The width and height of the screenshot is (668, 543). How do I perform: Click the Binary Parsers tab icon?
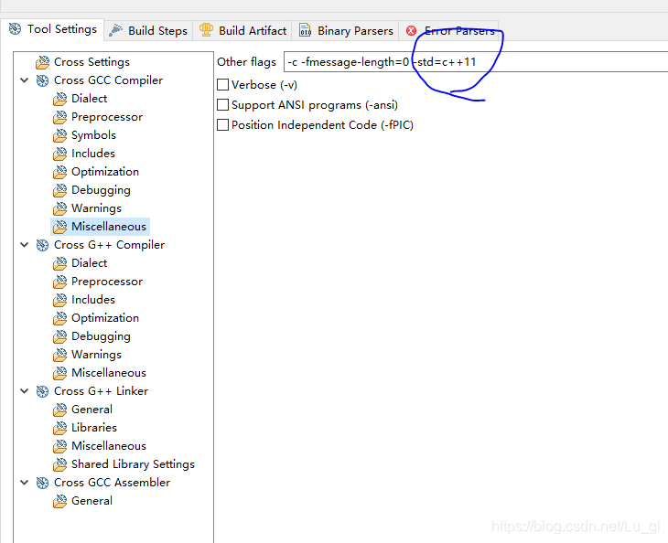click(x=305, y=30)
